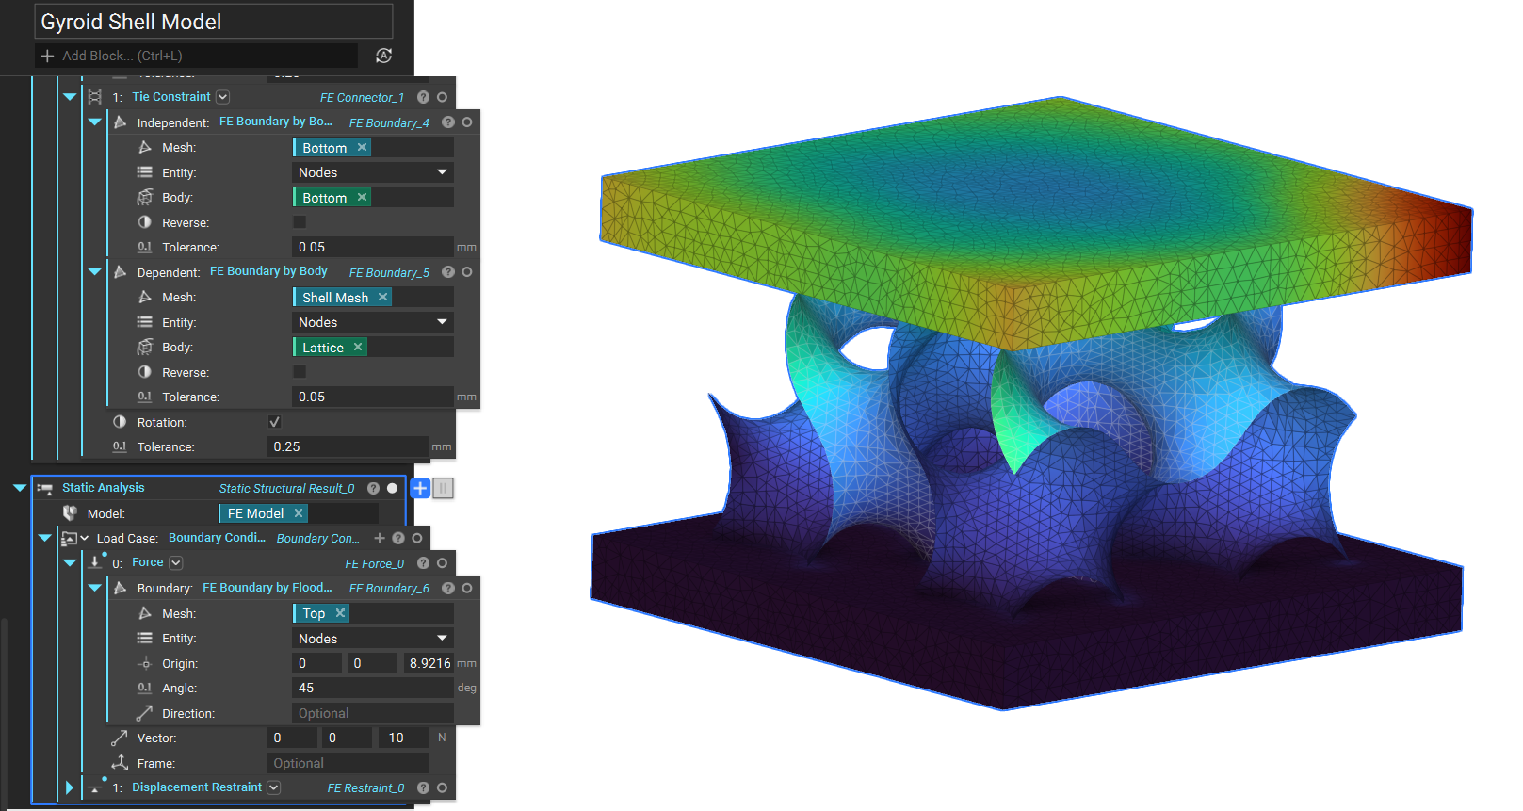This screenshot has height=811, width=1523.
Task: Uncheck the Rotation checkbox
Action: (274, 422)
